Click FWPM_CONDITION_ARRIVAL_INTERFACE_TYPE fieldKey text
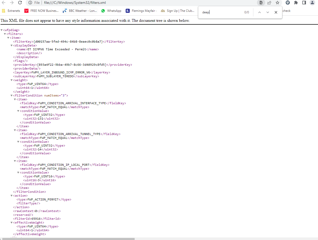This screenshot has height=240, width=318. point(72,103)
